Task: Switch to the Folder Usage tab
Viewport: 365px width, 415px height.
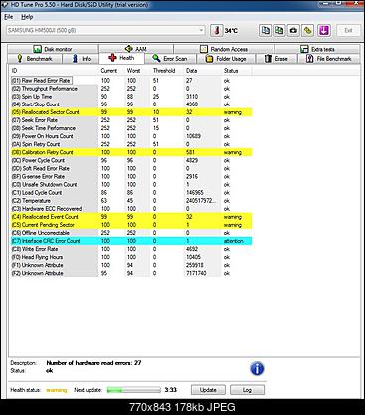Action: [x=226, y=59]
